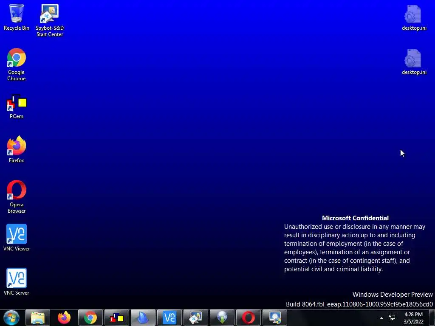Launch Opera from the taskbar
435x326 pixels.
(249, 318)
